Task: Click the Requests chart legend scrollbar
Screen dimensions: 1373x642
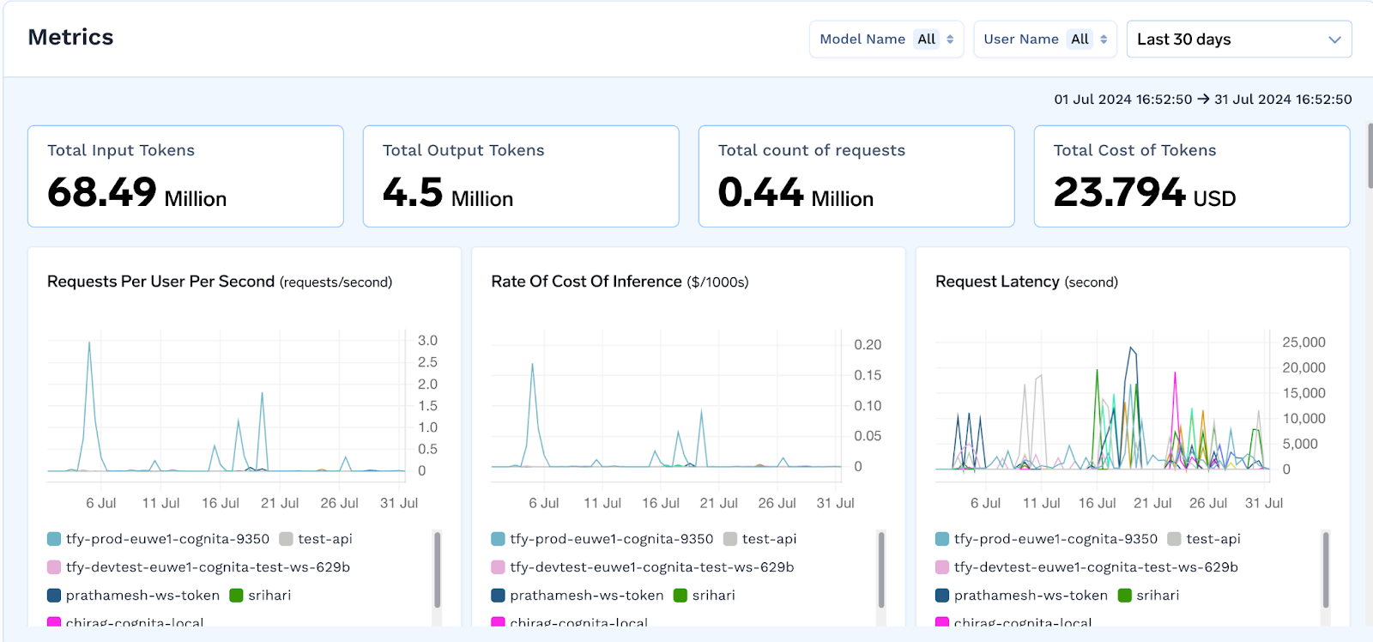Action: tap(438, 570)
